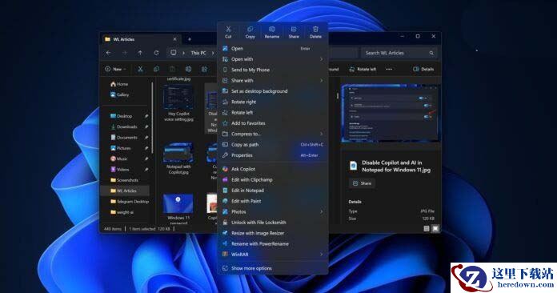Click Share button in details pane
Image resolution: width=557 pixels, height=293 pixels.
pyautogui.click(x=363, y=183)
